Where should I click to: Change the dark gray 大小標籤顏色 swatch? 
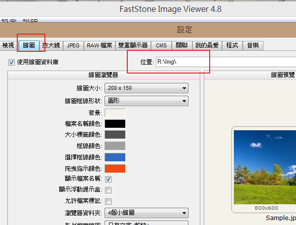pos(115,135)
